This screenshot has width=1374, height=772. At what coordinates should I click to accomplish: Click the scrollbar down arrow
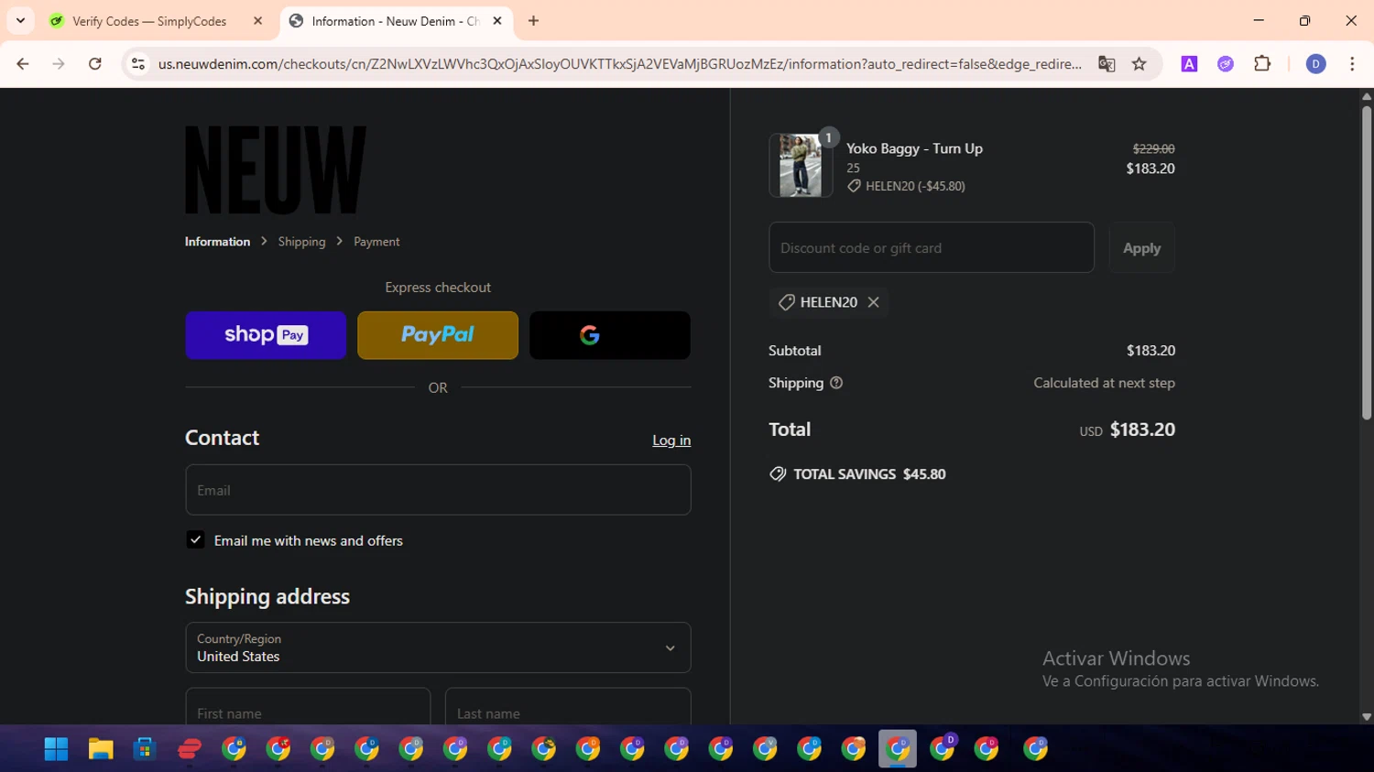1366,717
